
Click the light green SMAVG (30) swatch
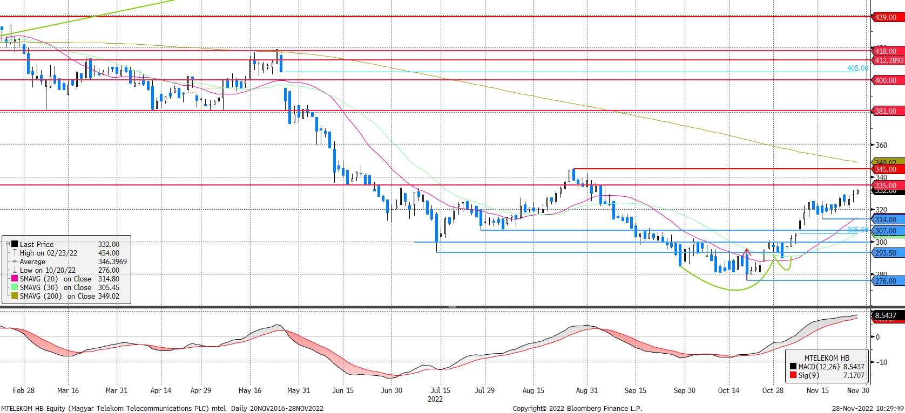point(15,287)
